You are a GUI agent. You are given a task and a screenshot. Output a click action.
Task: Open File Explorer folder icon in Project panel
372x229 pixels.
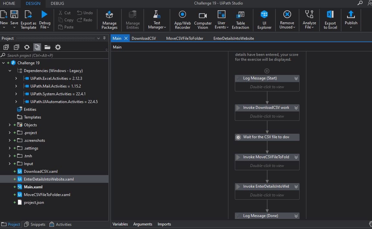tap(48, 47)
